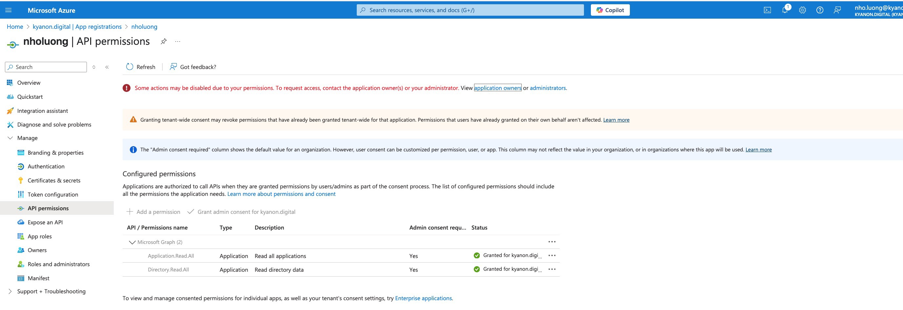
Task: Click granted status icon for Application.Read.All
Action: (x=476, y=255)
